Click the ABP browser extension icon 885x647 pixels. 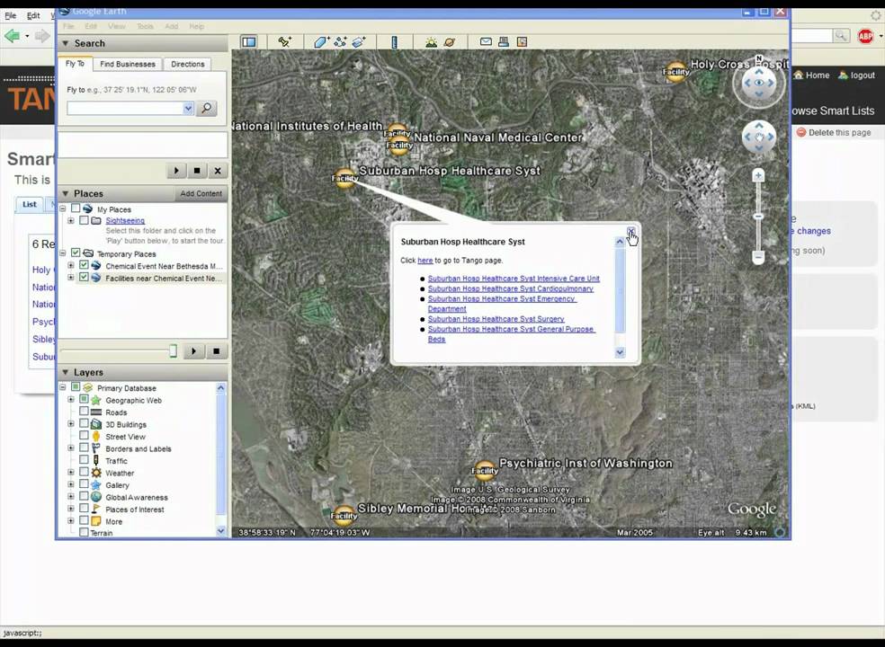pos(865,36)
